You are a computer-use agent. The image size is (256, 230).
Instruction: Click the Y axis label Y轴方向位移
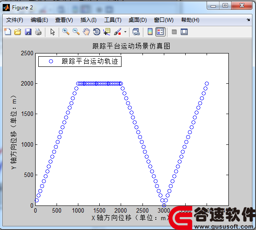pyautogui.click(x=14, y=132)
